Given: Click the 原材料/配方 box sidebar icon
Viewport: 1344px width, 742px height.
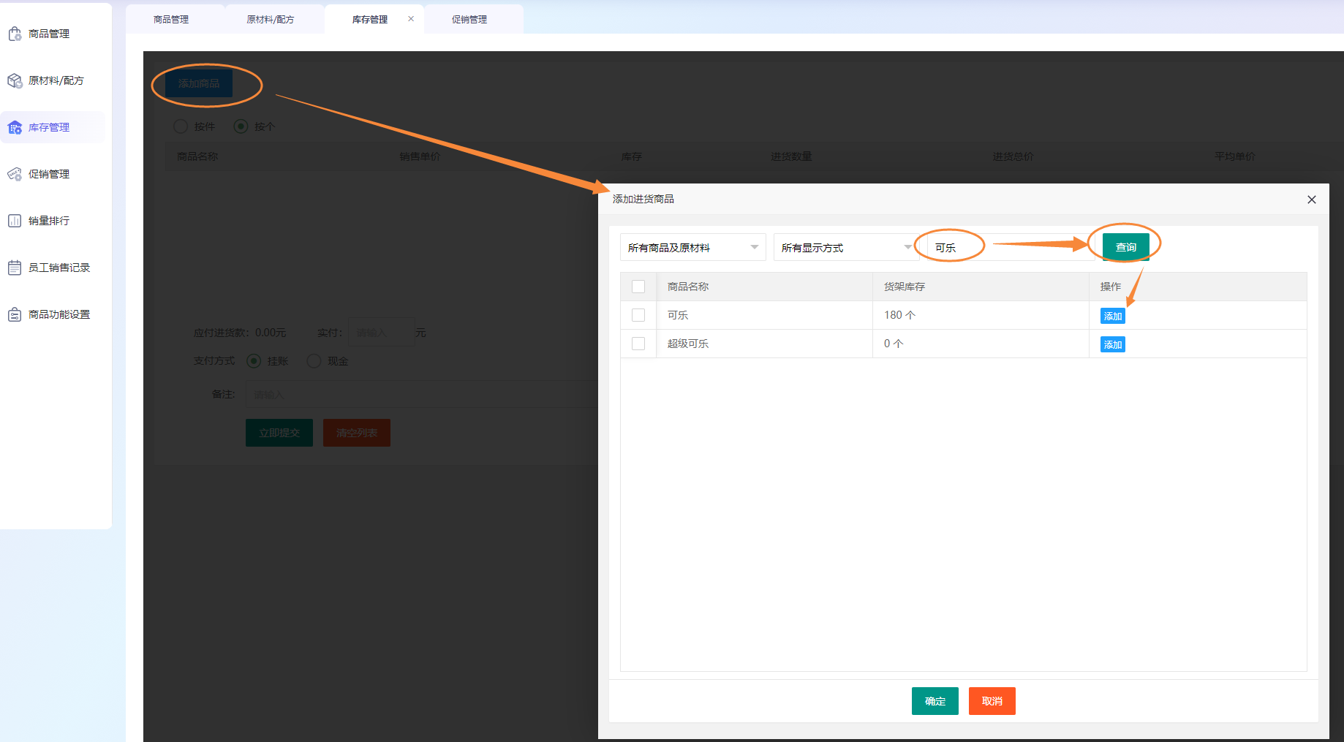Looking at the screenshot, I should [15, 80].
